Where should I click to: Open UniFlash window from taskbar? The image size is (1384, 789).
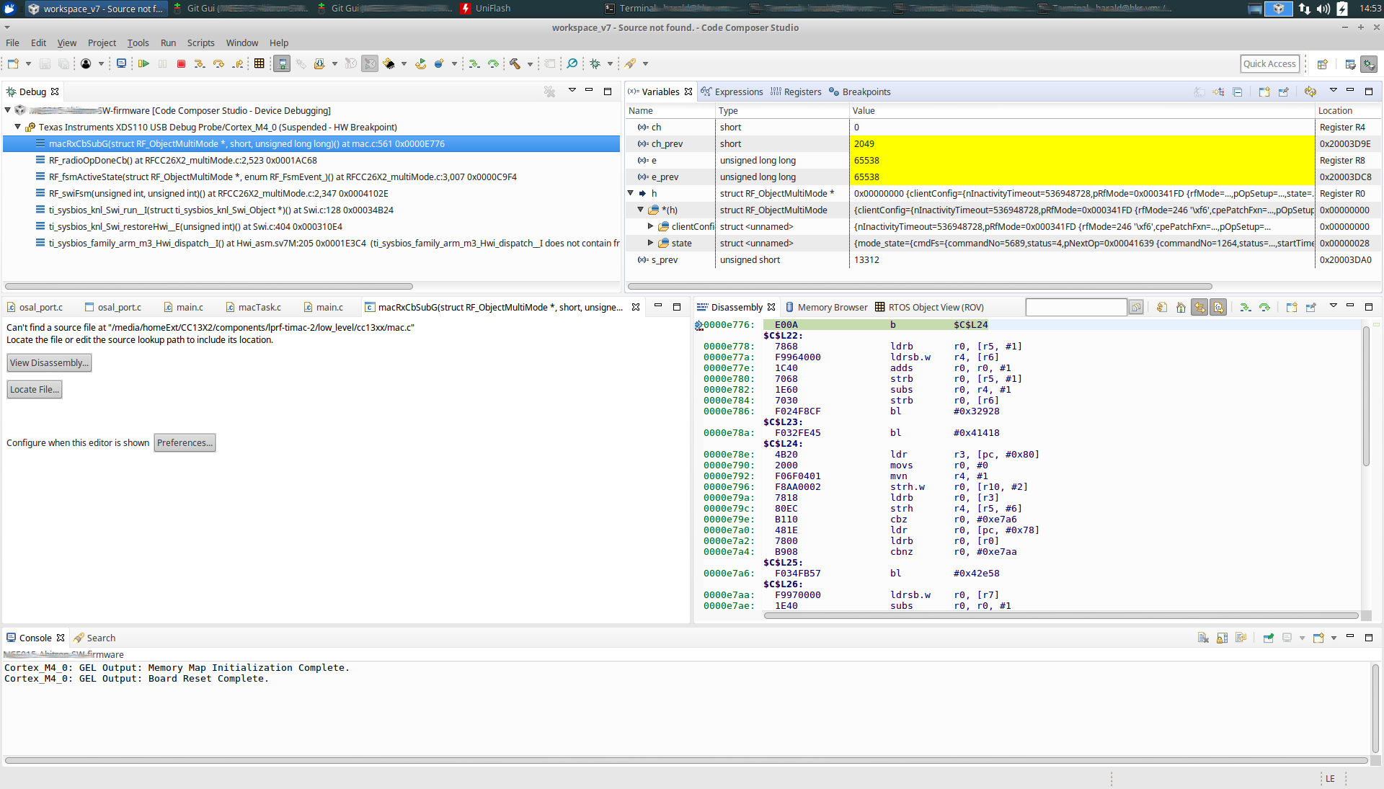point(484,9)
